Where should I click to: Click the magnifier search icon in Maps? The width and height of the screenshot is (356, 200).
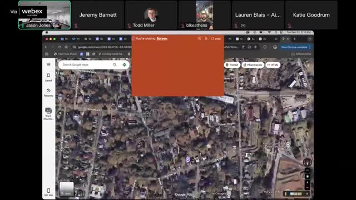coord(115,64)
